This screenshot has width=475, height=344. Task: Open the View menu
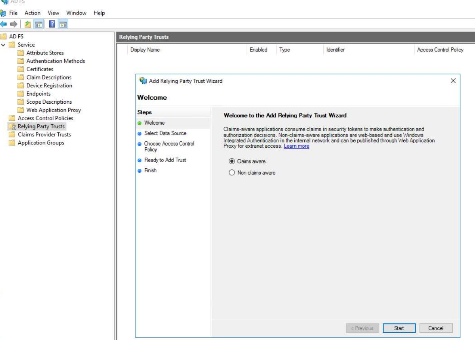[x=53, y=13]
